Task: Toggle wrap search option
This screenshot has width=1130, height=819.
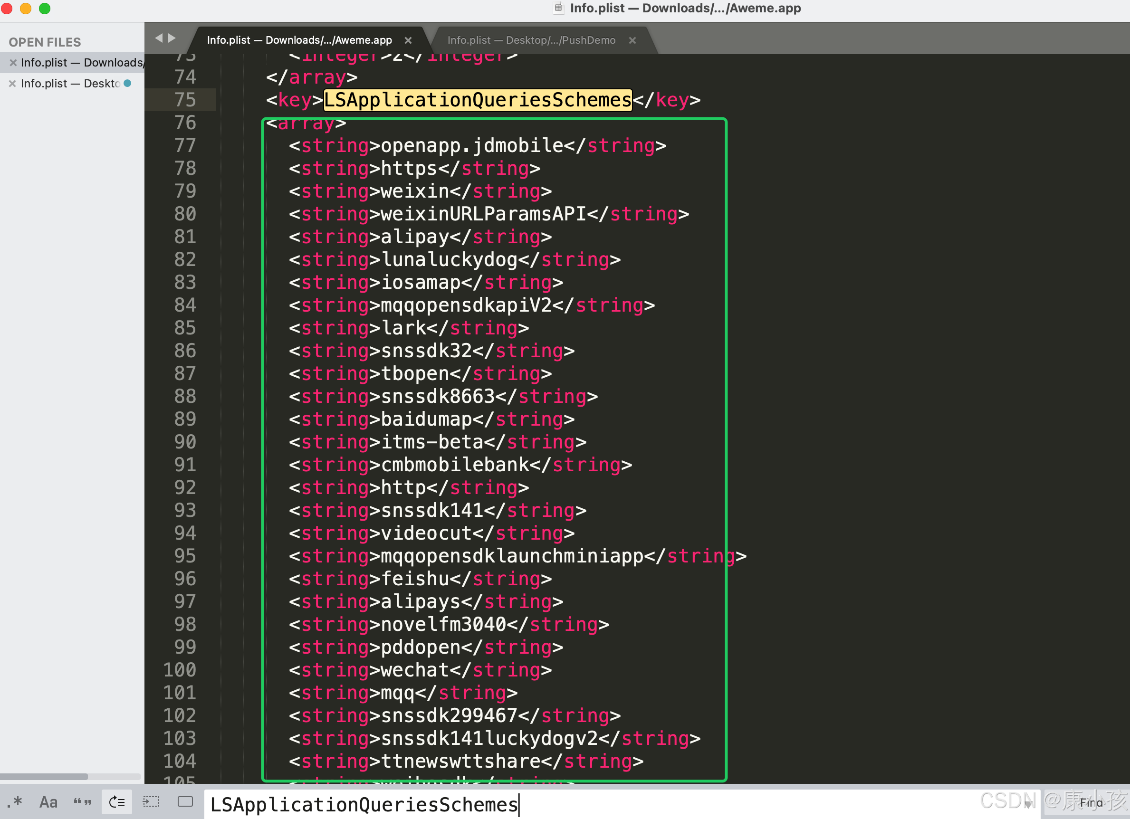Action: click(x=116, y=801)
